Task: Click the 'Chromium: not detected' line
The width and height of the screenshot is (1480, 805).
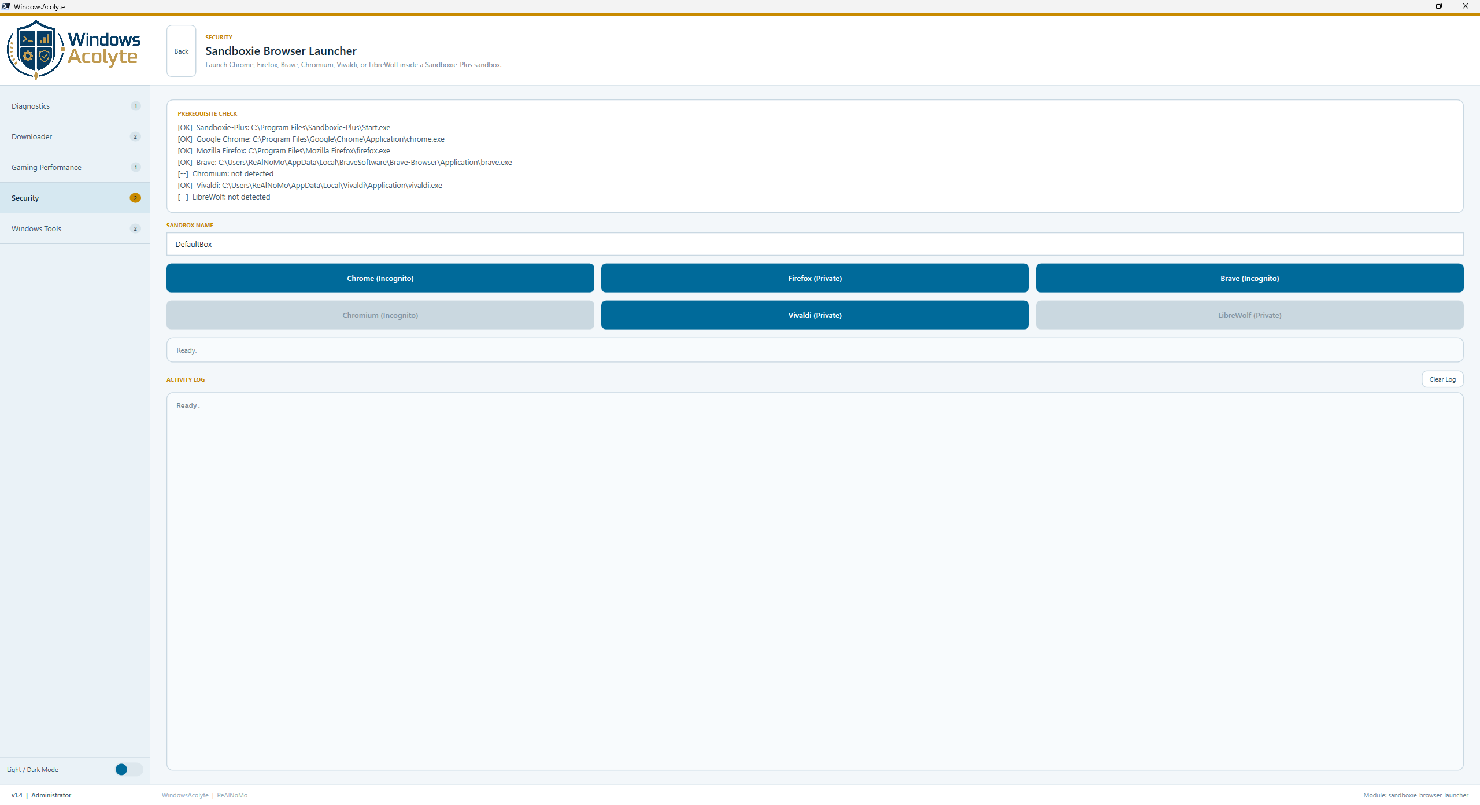Action: point(225,173)
